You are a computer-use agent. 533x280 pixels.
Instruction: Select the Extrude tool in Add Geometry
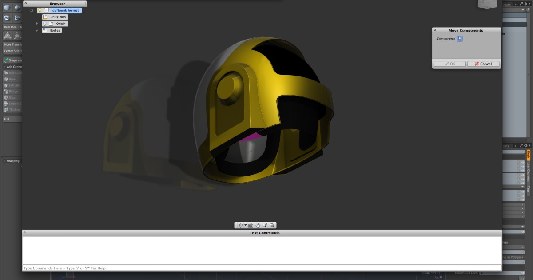point(11,84)
